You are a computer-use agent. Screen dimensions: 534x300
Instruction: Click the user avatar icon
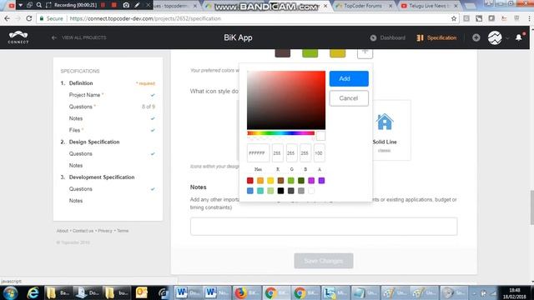click(495, 37)
